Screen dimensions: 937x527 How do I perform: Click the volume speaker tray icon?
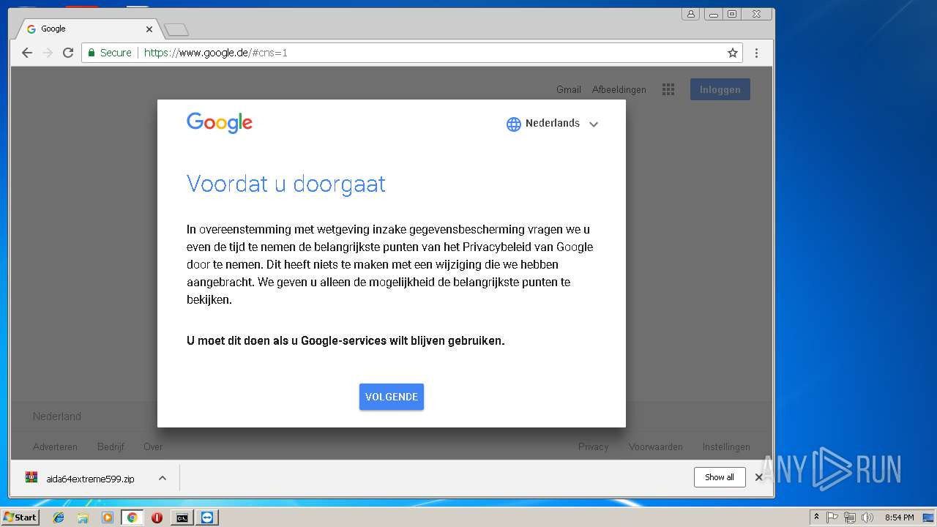coord(867,517)
